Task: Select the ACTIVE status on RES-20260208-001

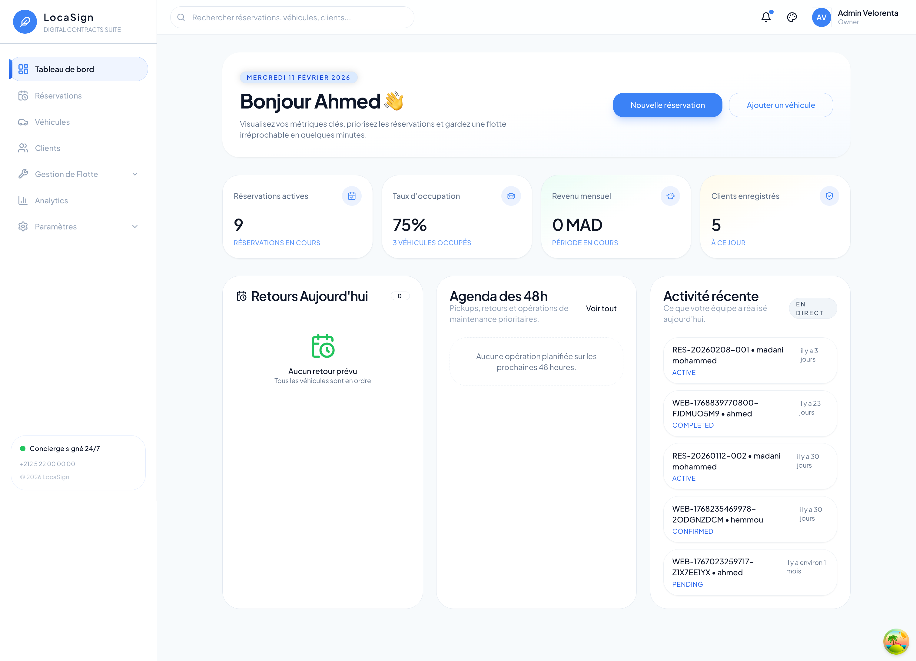Action: click(683, 372)
